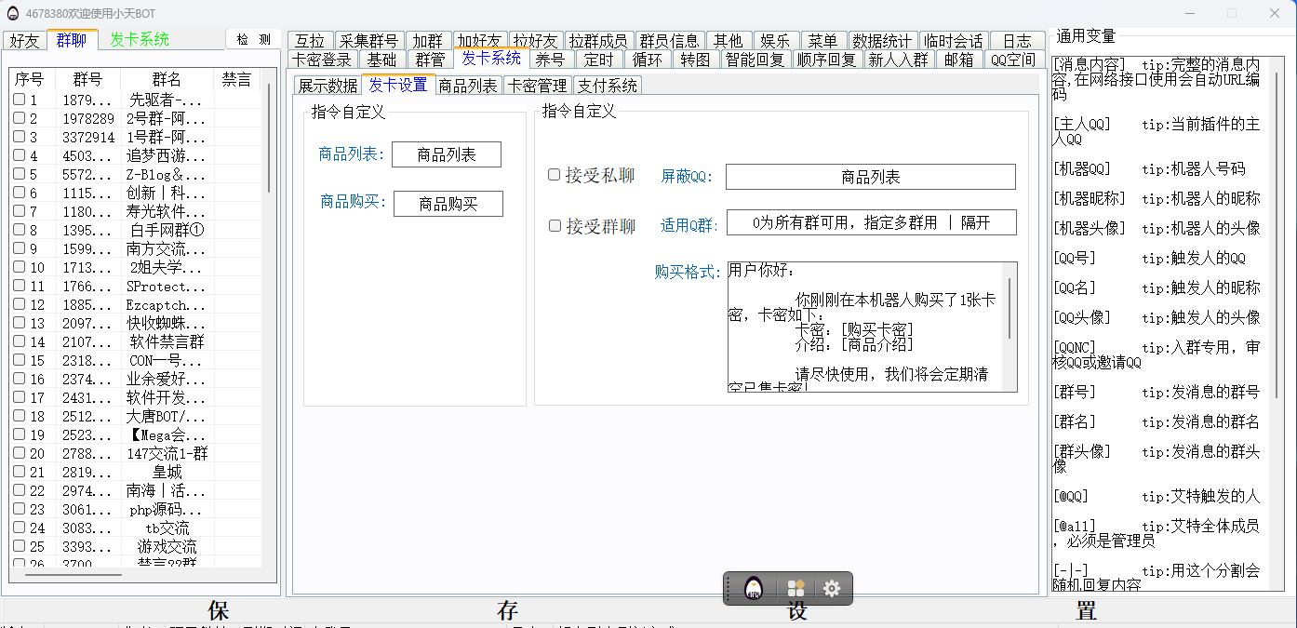Click the group list horizontal scrollbar
This screenshot has height=628, width=1297.
pyautogui.click(x=74, y=575)
